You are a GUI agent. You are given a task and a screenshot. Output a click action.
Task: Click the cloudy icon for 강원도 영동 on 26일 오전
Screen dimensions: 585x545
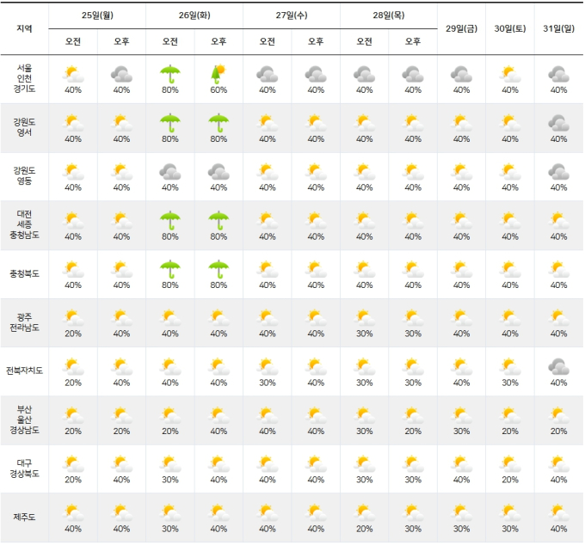[x=170, y=171]
